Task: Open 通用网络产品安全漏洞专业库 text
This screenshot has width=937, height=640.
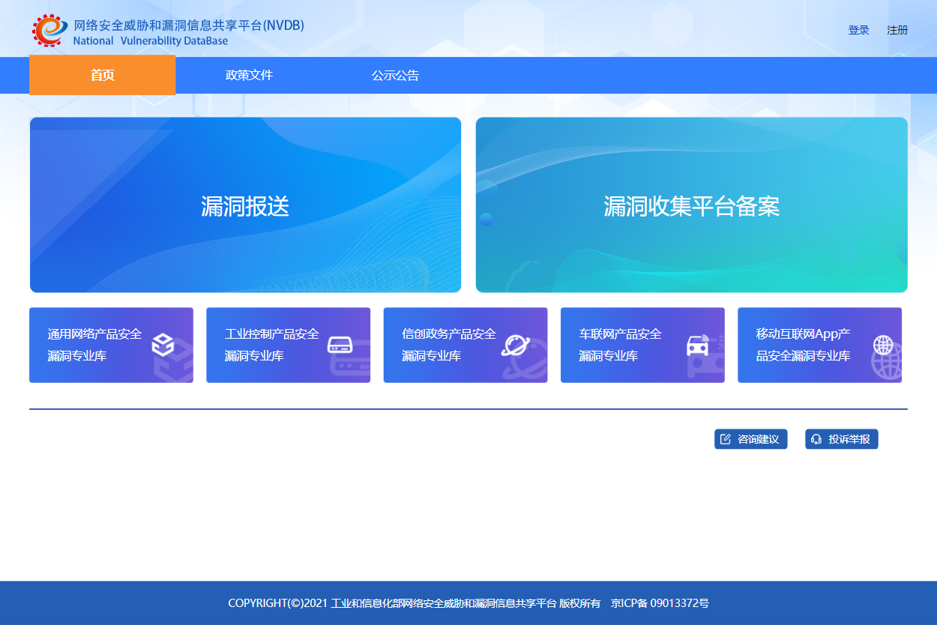Action: (x=94, y=345)
